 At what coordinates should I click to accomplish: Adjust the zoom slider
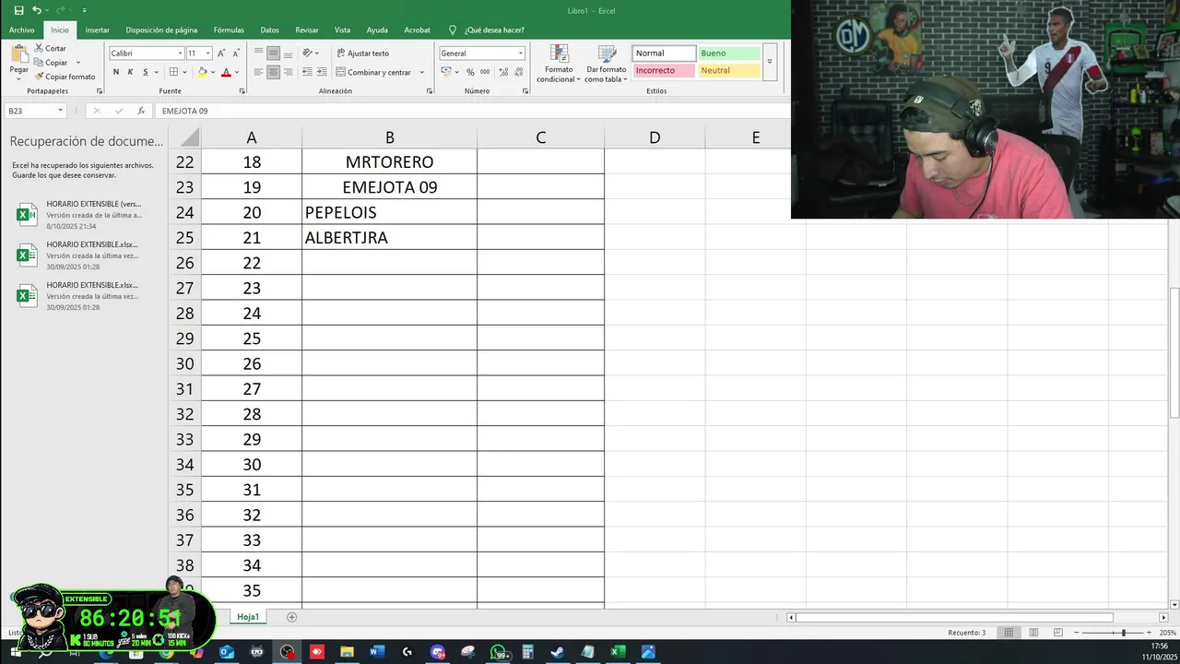1123,633
